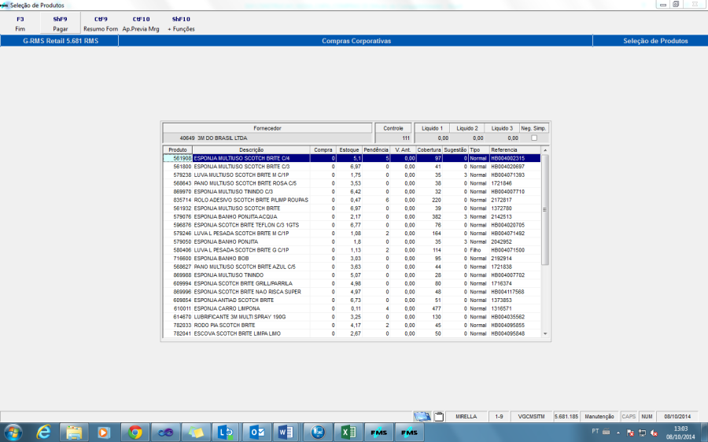Click the Descrição column header

[251, 150]
